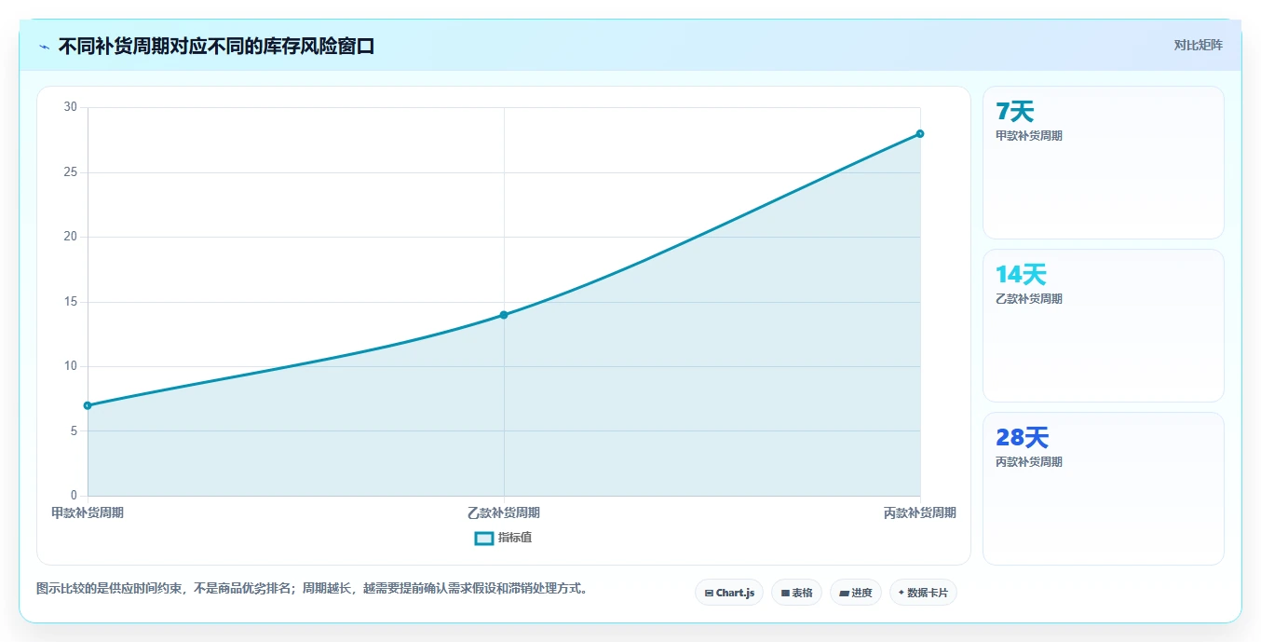This screenshot has height=642, width=1261.
Task: Open the 28天 丙款补货周期 card
Action: [1103, 488]
